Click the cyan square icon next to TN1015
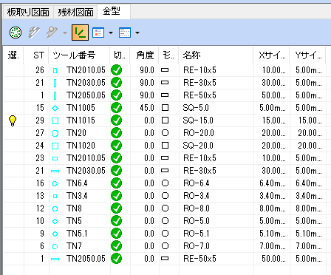The image size is (331, 275). (x=55, y=120)
